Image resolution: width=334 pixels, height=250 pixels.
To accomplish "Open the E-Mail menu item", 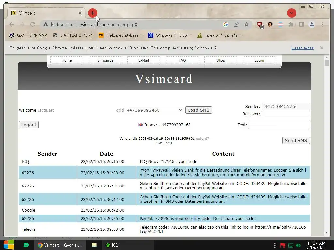I will [144, 60].
